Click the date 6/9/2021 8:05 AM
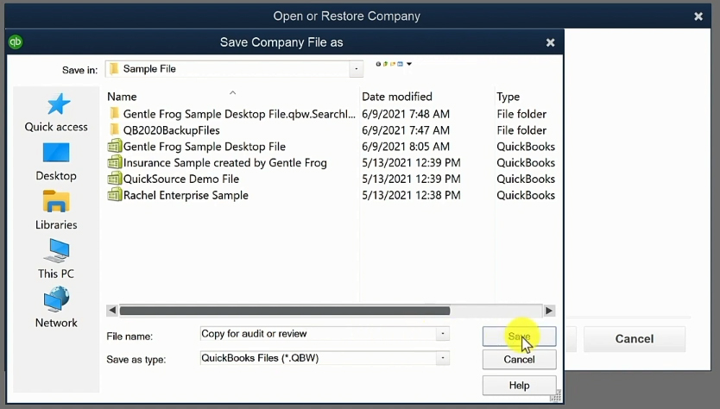Image resolution: width=720 pixels, height=409 pixels. click(x=406, y=147)
